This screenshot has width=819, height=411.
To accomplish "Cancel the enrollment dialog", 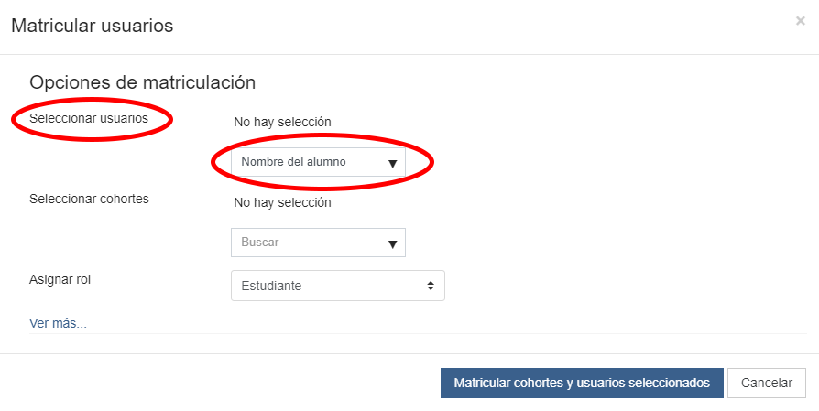I will [767, 383].
